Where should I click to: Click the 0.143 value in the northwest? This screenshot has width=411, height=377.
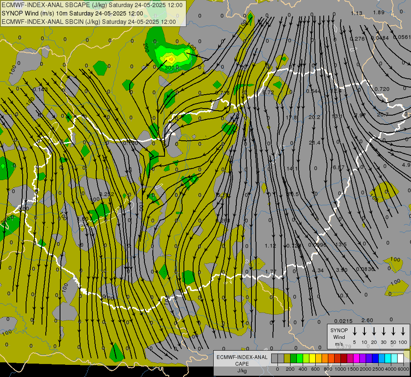[x=40, y=90]
